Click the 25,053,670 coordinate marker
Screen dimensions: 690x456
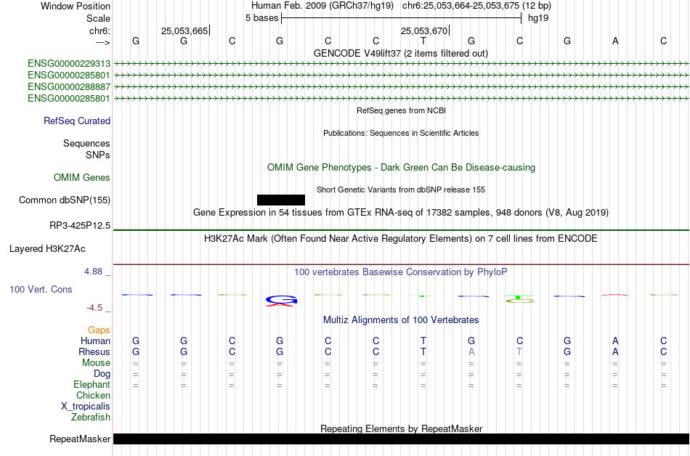[424, 30]
